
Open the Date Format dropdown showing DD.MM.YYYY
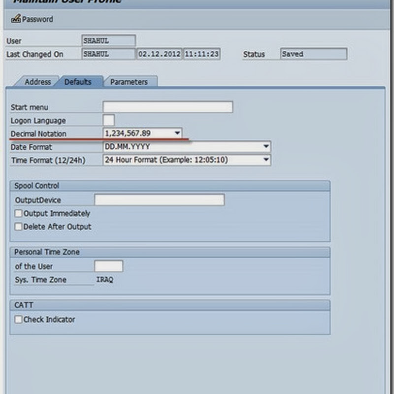point(266,146)
